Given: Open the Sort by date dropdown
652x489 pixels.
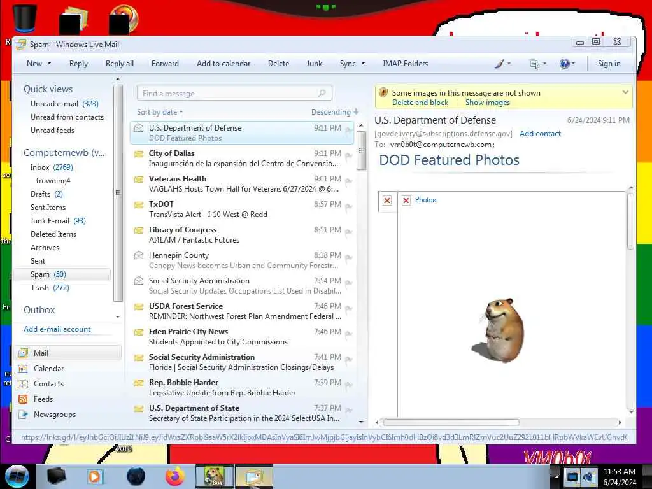Looking at the screenshot, I should [160, 112].
